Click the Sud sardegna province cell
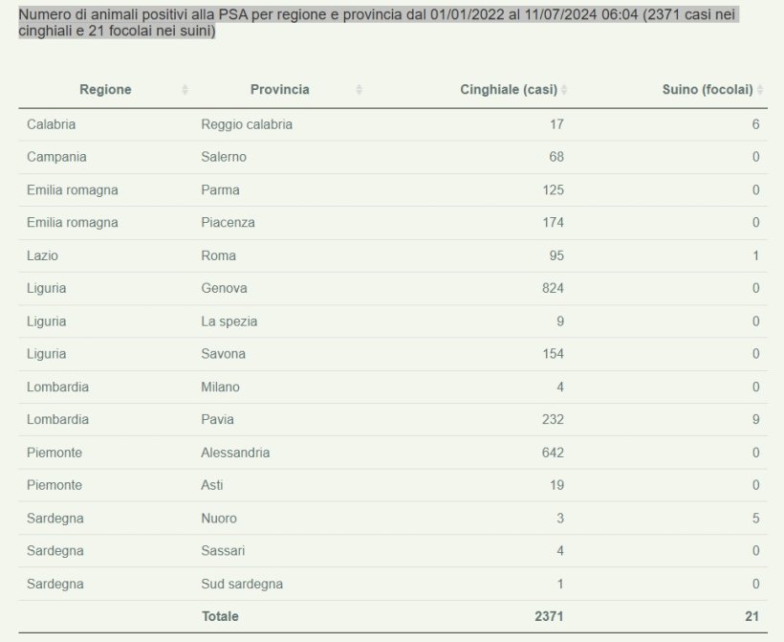Image resolution: width=784 pixels, height=642 pixels. [x=242, y=584]
